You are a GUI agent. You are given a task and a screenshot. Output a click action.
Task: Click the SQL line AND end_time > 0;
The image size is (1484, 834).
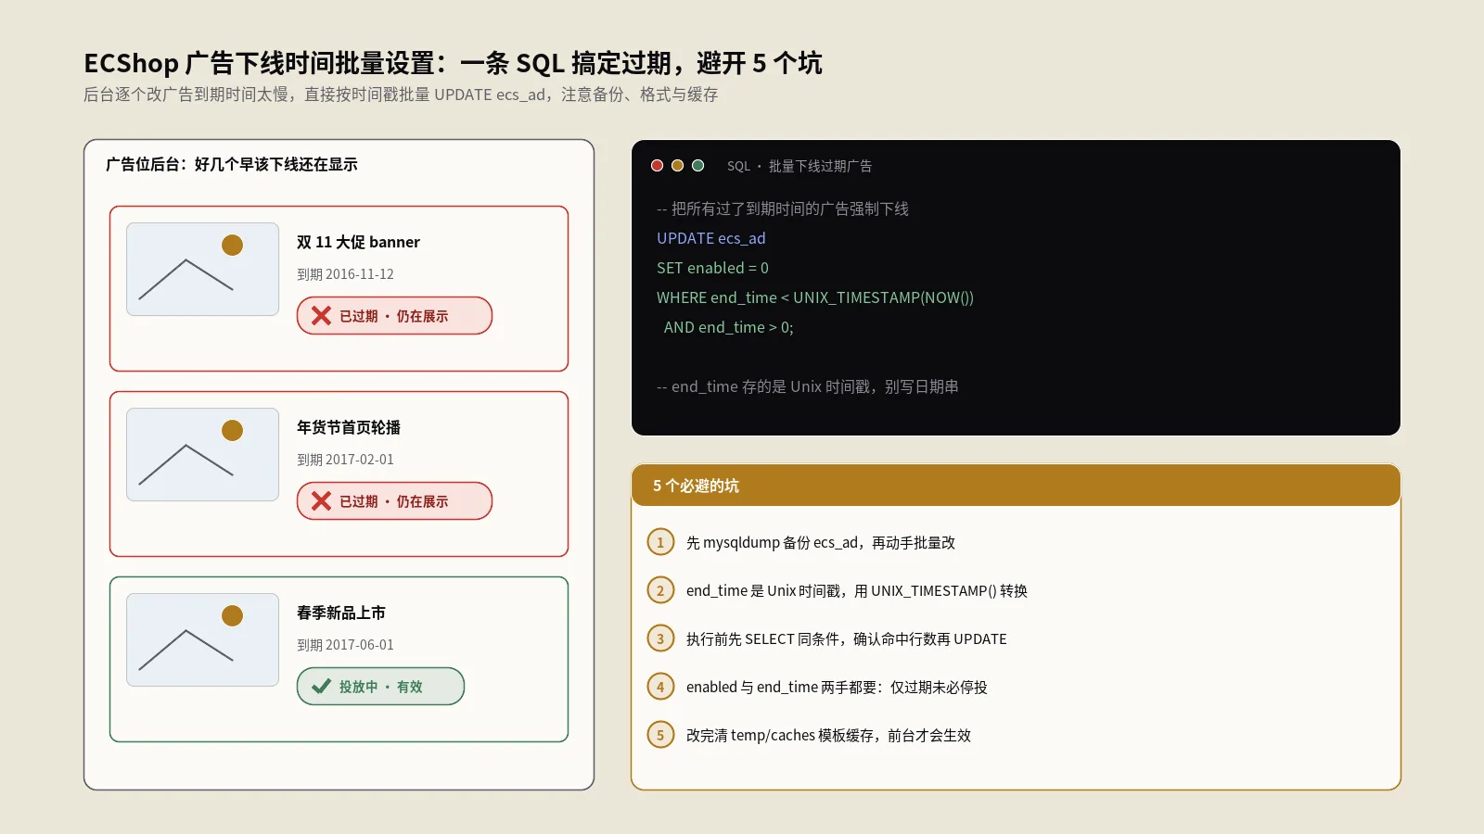[x=729, y=327]
